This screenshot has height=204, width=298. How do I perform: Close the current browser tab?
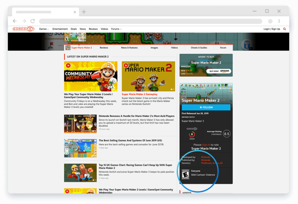point(75,12)
